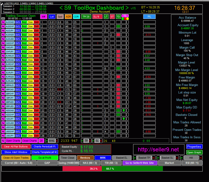Click the tilde icon beside USDCAD
209x182 pixels.
pos(3,127)
